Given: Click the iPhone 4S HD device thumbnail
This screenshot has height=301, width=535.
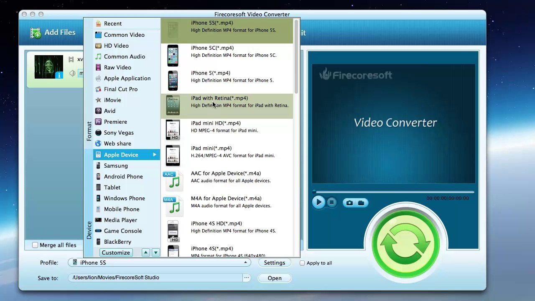Looking at the screenshot, I should 173,231.
